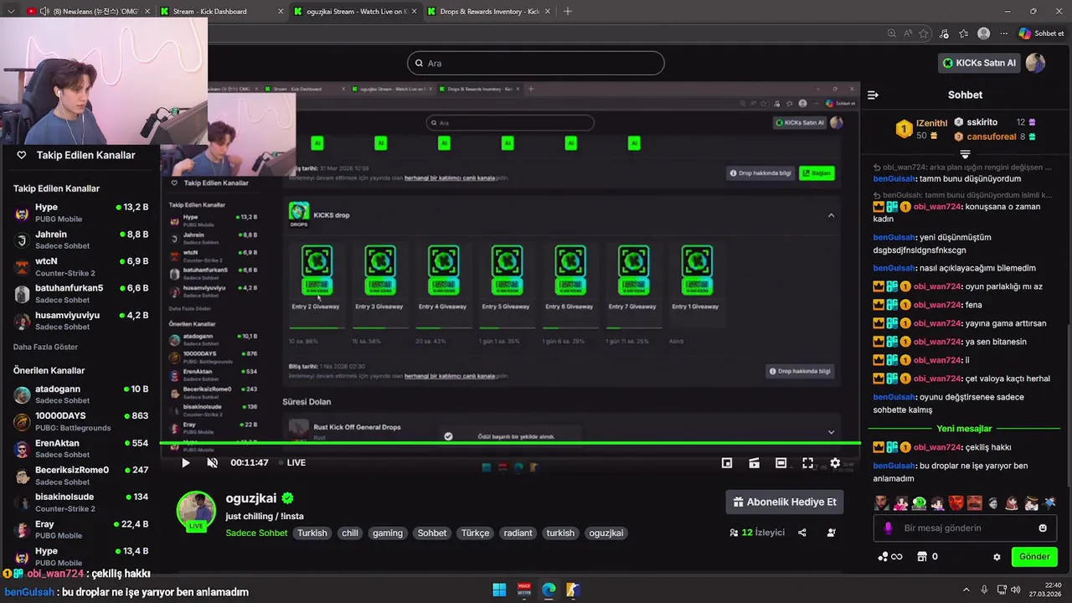Unmute the stream player volume
Image resolution: width=1072 pixels, height=603 pixels.
[213, 463]
